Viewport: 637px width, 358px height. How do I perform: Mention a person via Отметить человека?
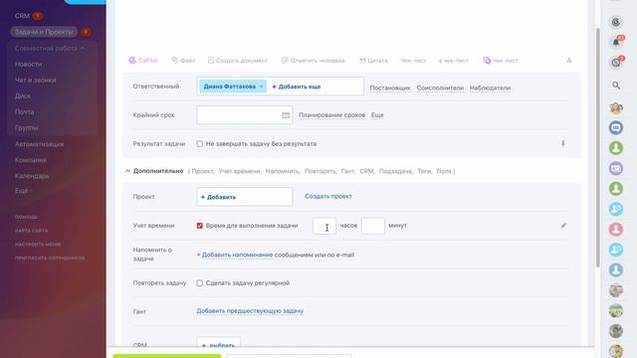[x=314, y=61]
